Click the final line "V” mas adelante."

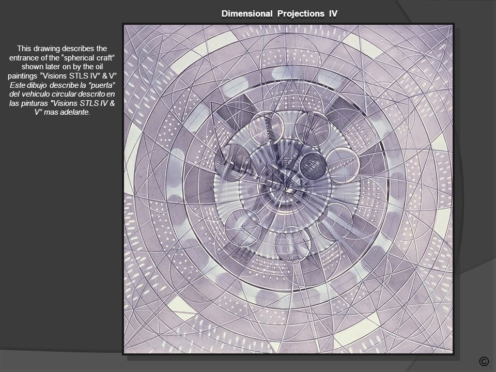tap(63, 112)
